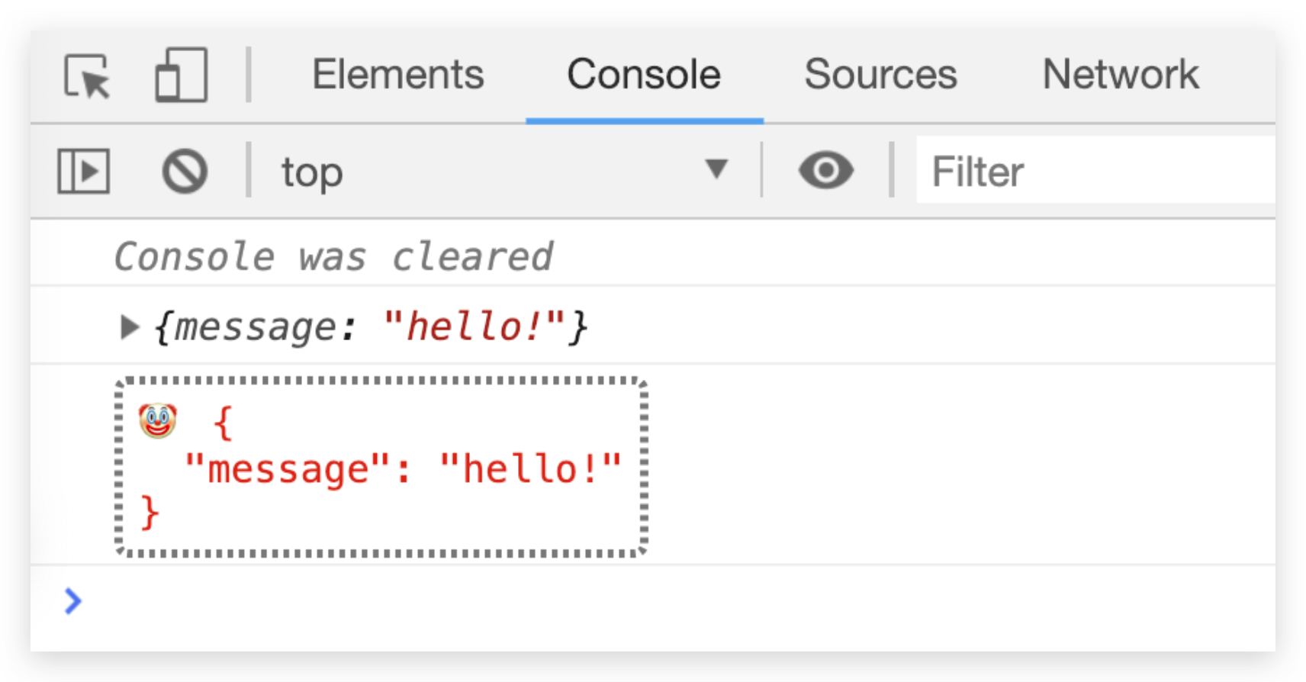The image size is (1306, 682).
Task: Open the context dropdown arrow
Action: [716, 169]
